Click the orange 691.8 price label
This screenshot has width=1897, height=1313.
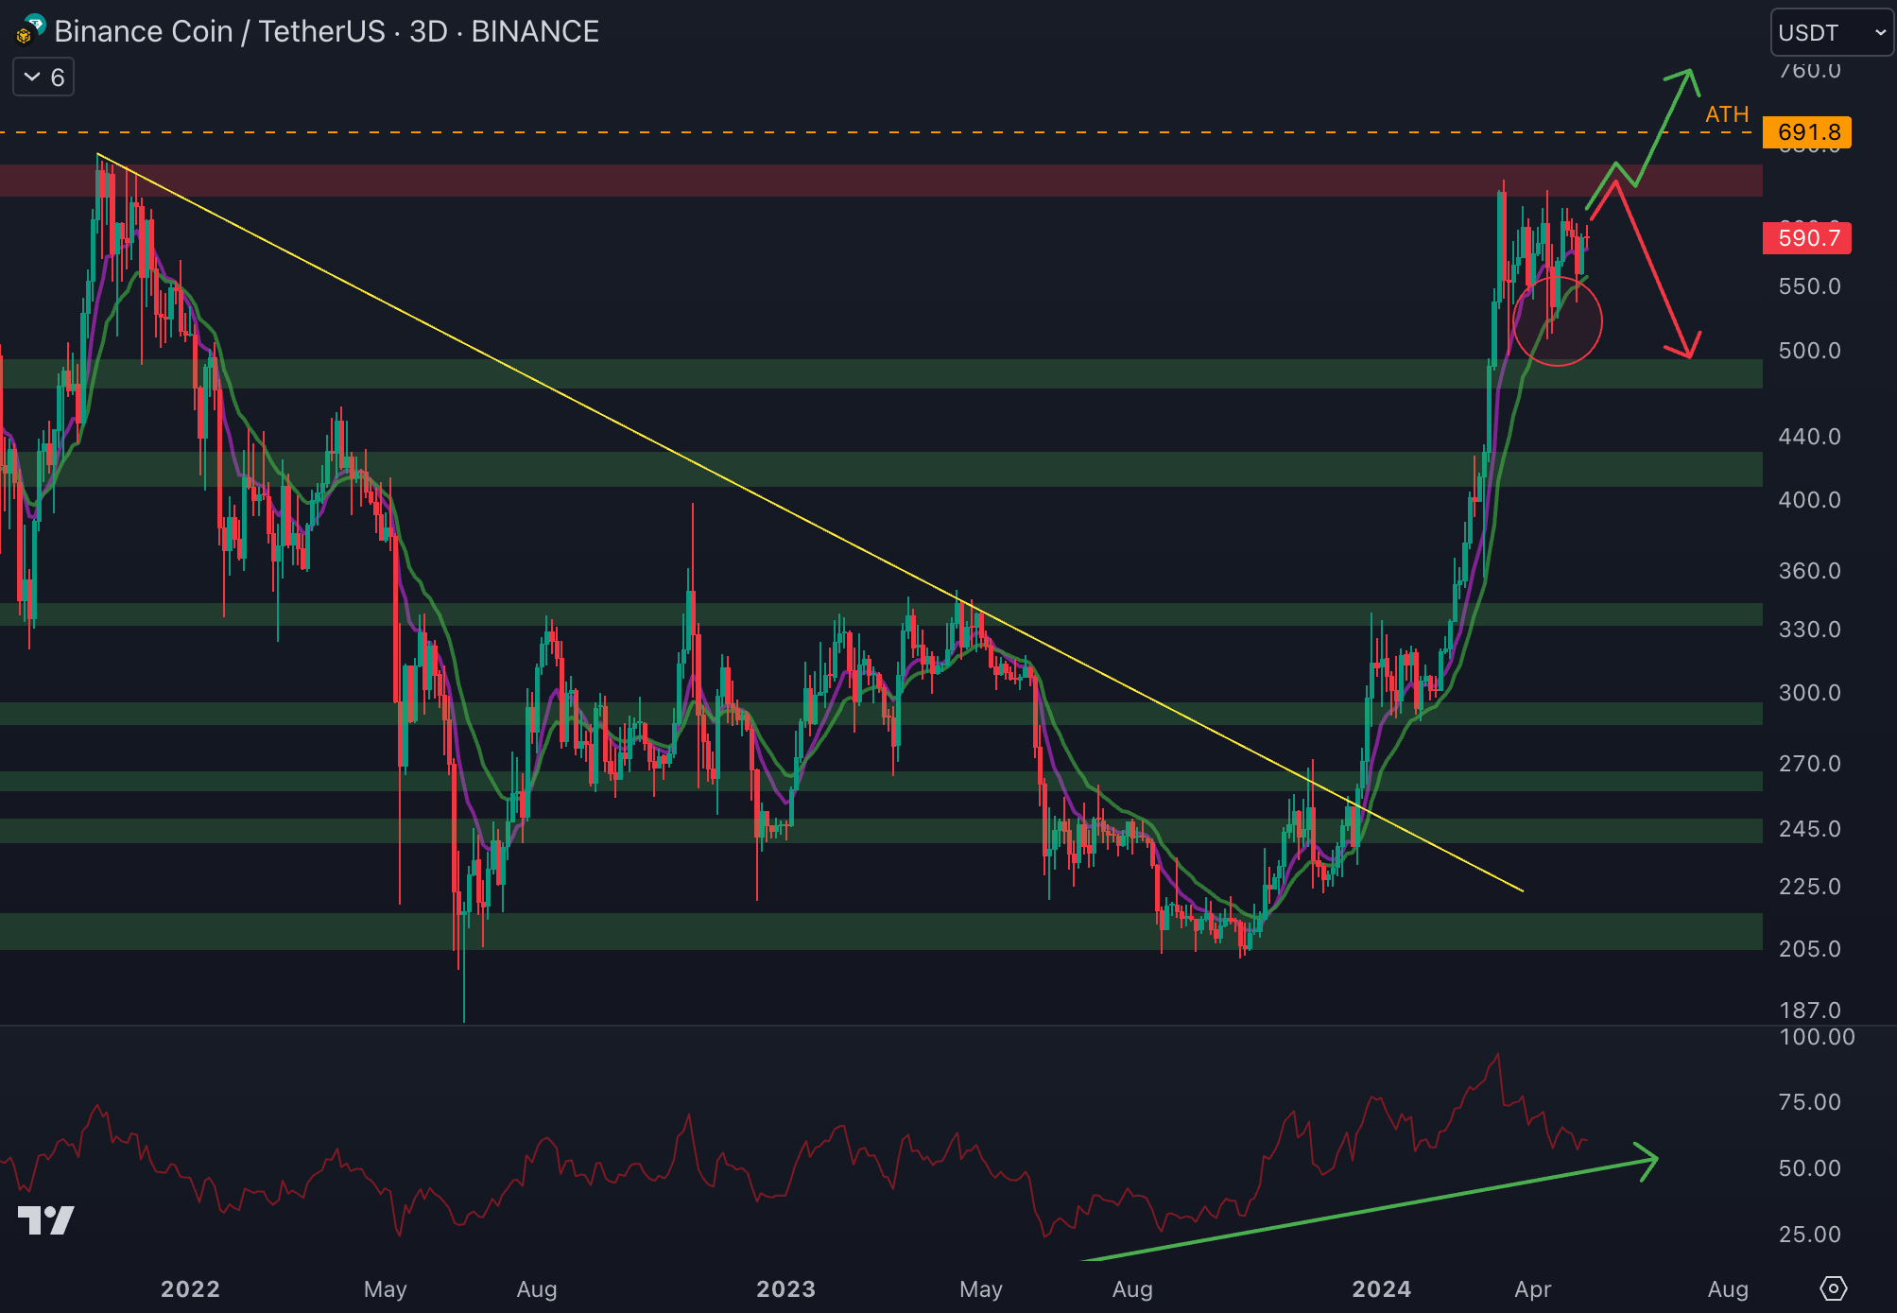click(x=1806, y=132)
